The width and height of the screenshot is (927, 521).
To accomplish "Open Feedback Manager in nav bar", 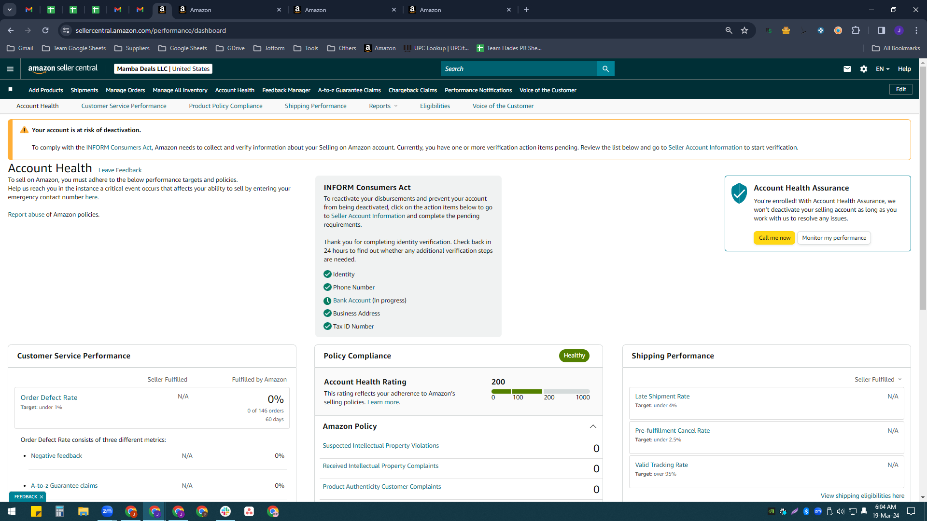I will (286, 90).
